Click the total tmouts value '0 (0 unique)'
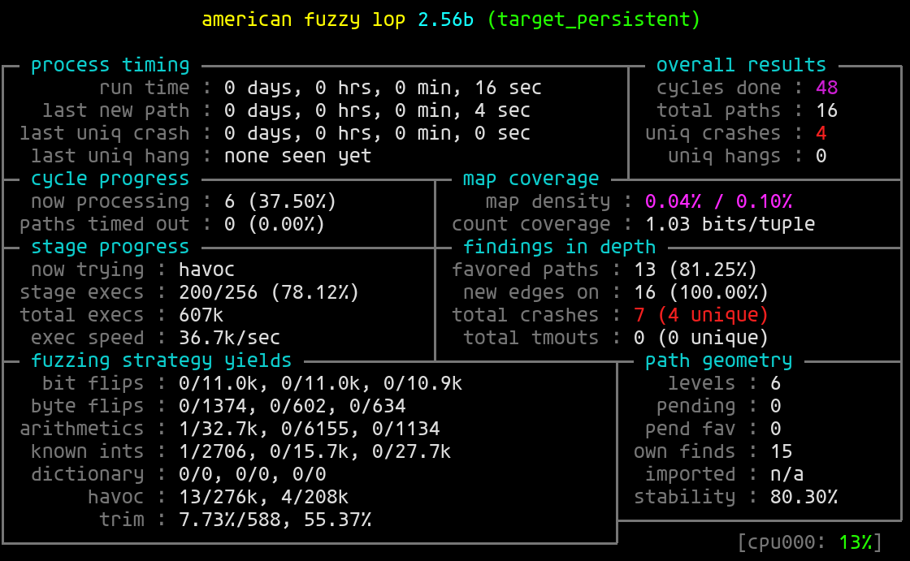The width and height of the screenshot is (910, 561). click(702, 338)
